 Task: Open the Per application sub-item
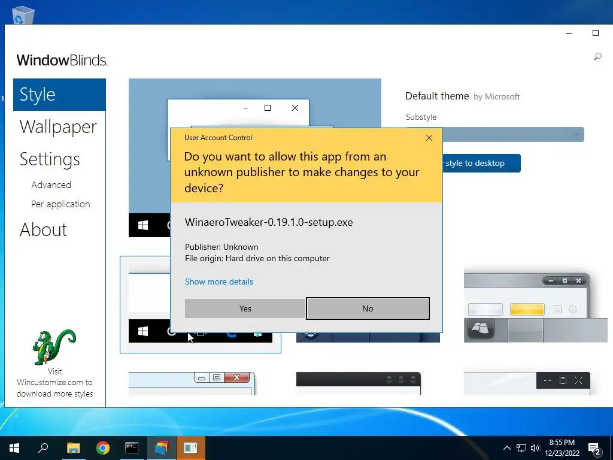[60, 204]
